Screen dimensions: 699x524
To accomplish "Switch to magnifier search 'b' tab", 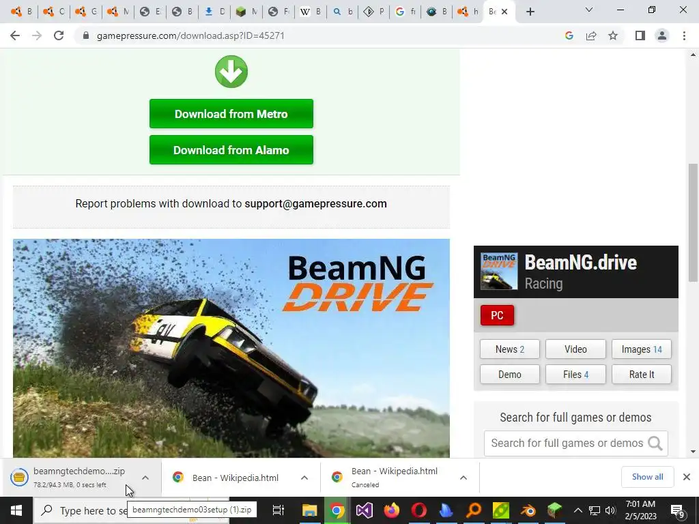I will click(343, 12).
